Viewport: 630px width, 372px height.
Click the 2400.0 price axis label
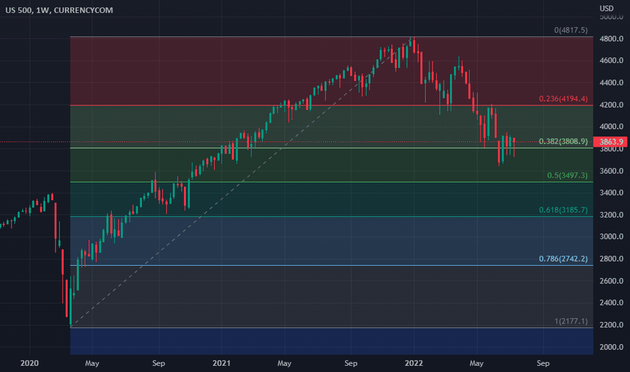pos(611,302)
